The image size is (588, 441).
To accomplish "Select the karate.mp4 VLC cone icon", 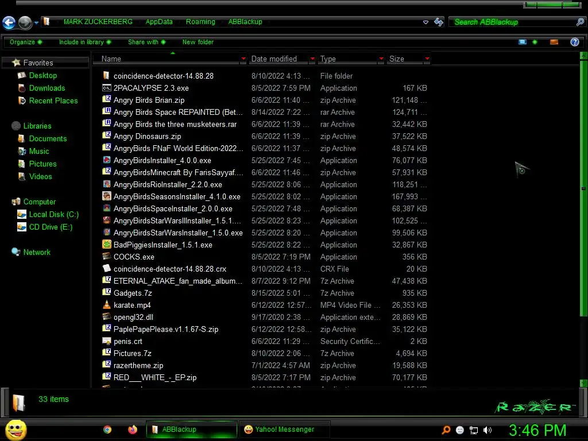I will (106, 304).
